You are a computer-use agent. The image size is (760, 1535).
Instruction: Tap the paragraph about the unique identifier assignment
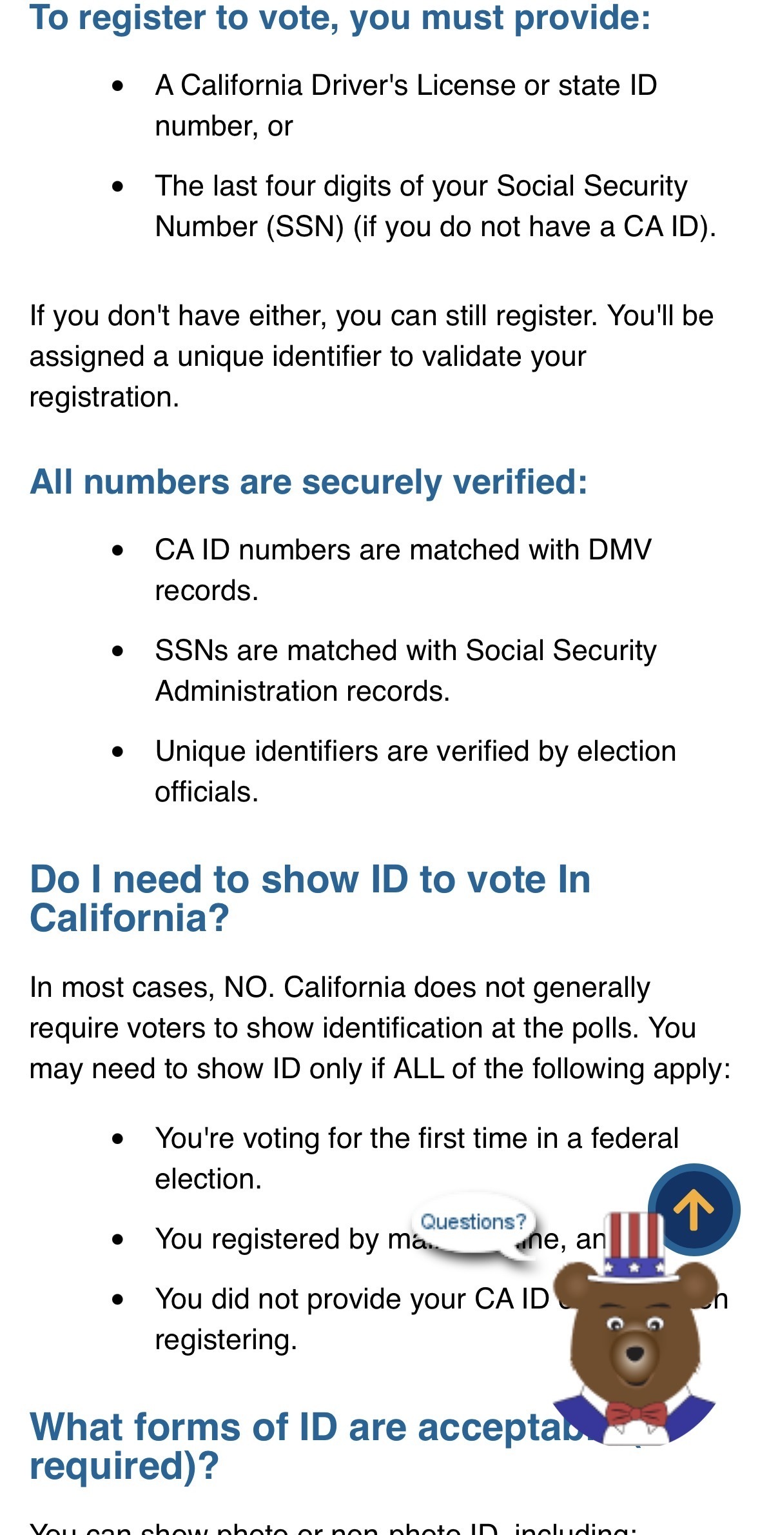pyautogui.click(x=372, y=356)
